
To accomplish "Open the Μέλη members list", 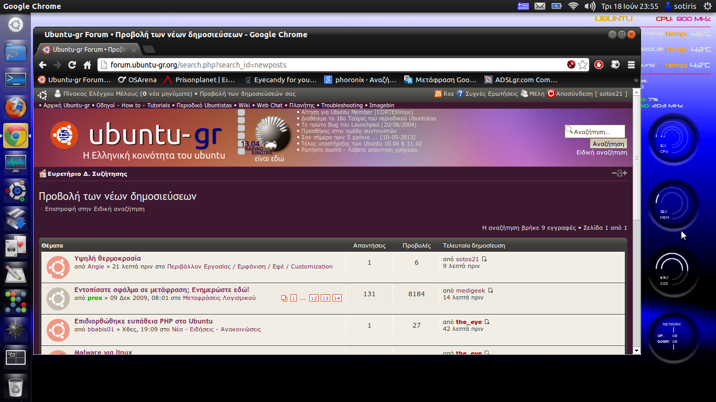I will 533,94.
